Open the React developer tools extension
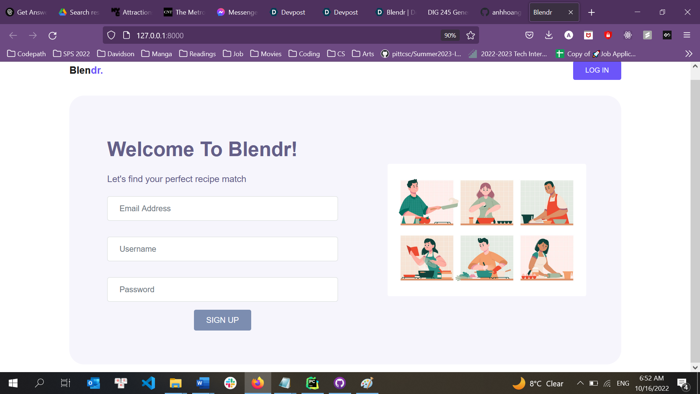The height and width of the screenshot is (394, 700). click(x=627, y=35)
